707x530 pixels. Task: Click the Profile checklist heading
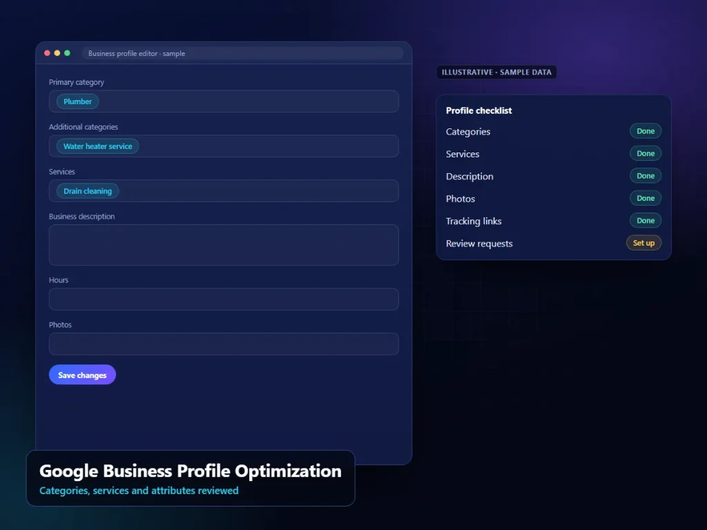click(x=478, y=110)
